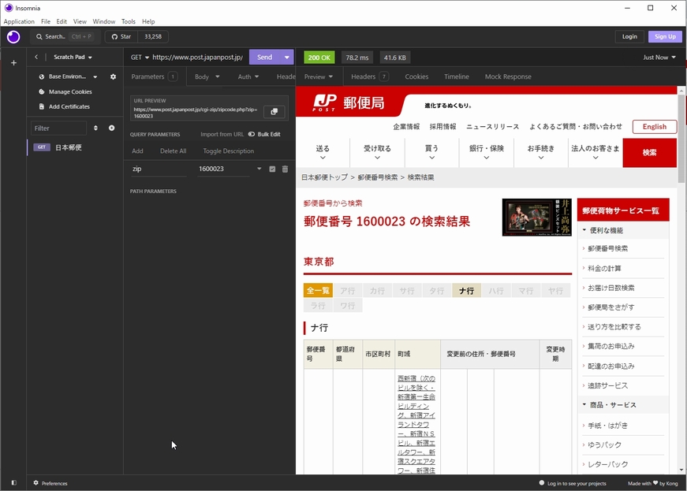Click Toggle Description
Screen dimensions: 687x491
228,151
